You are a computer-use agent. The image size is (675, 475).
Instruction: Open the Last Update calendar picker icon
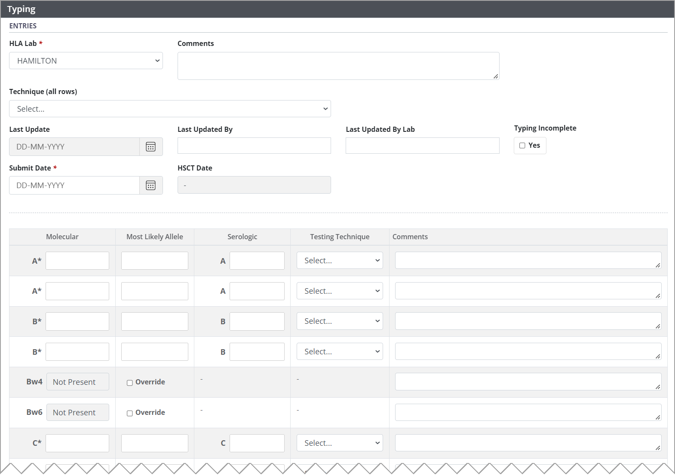(151, 147)
